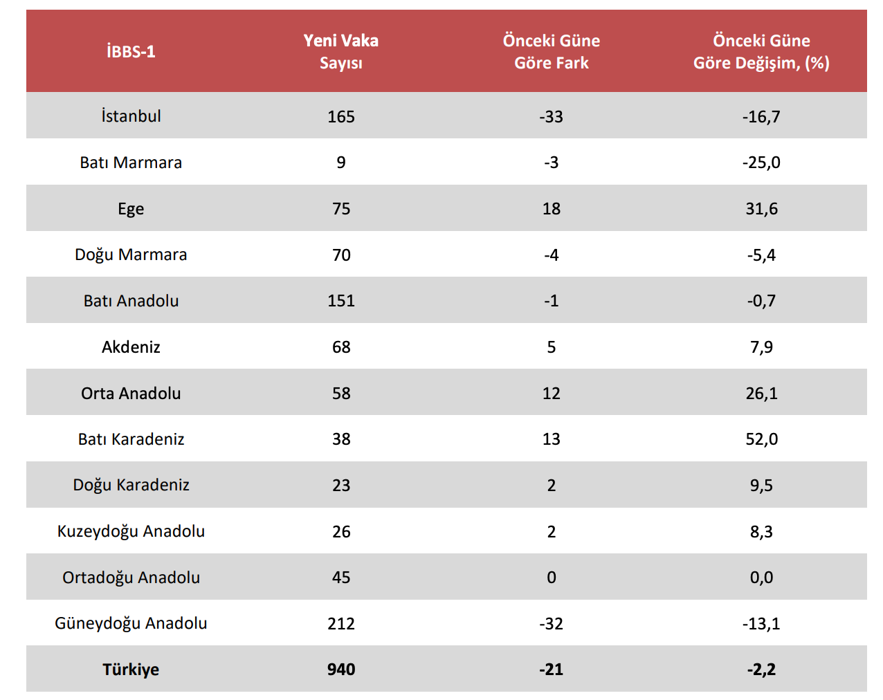Select the Doğu Marmara row label
Viewport: 883px width, 700px height.
point(131,255)
